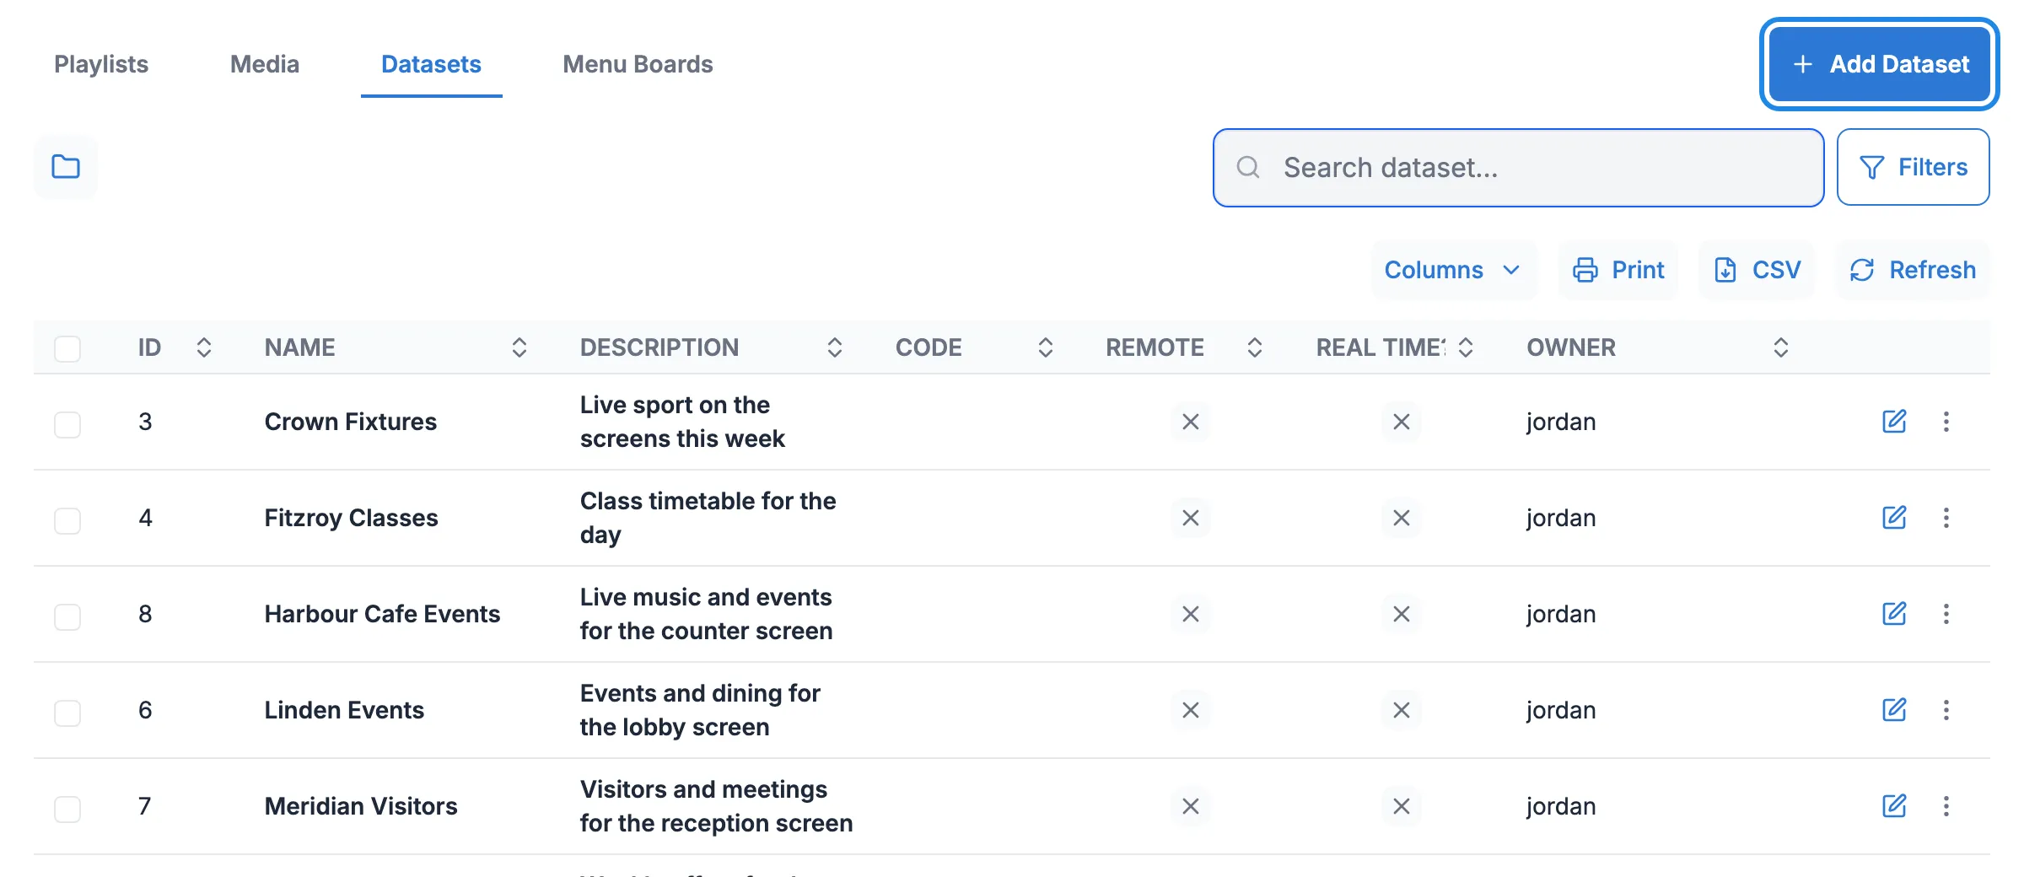
Task: Click the Linden Events name
Action: tap(344, 710)
